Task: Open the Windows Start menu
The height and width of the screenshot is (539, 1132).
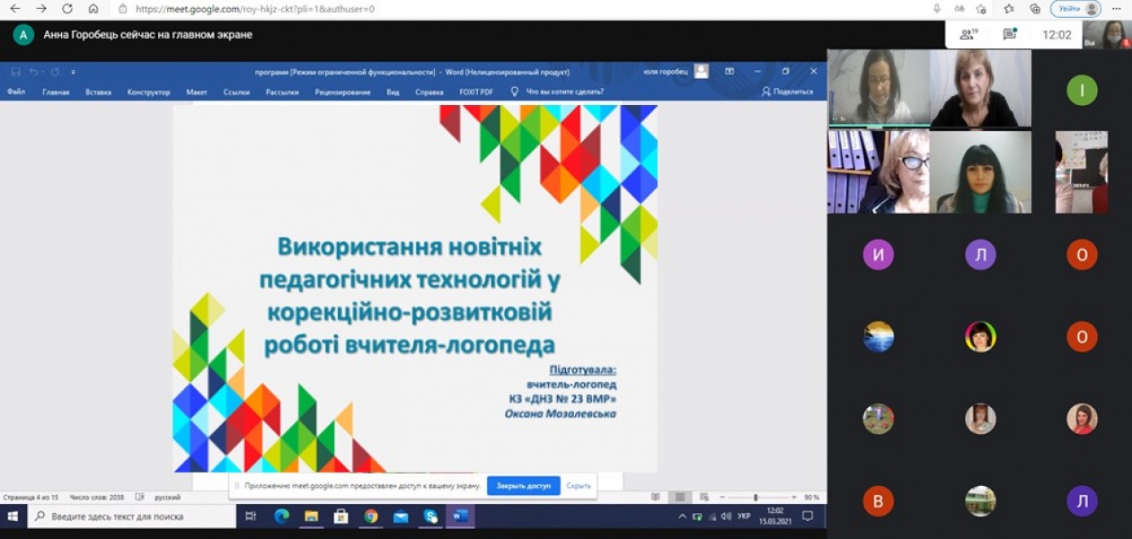Action: [13, 517]
